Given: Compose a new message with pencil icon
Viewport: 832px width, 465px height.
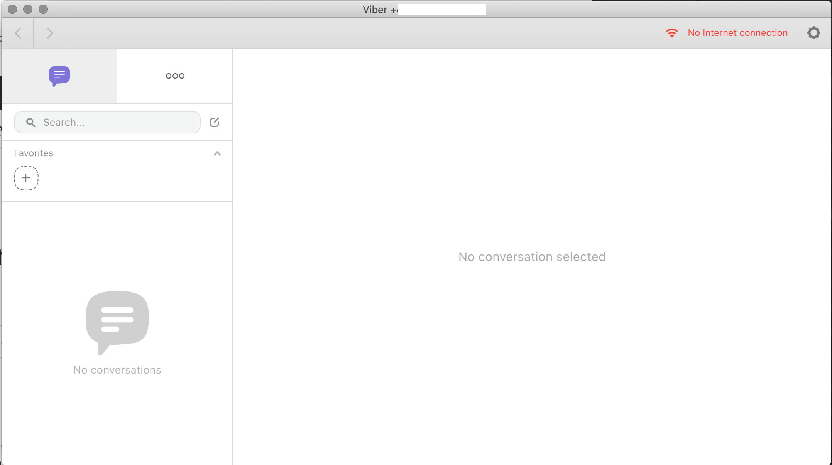Looking at the screenshot, I should (215, 122).
